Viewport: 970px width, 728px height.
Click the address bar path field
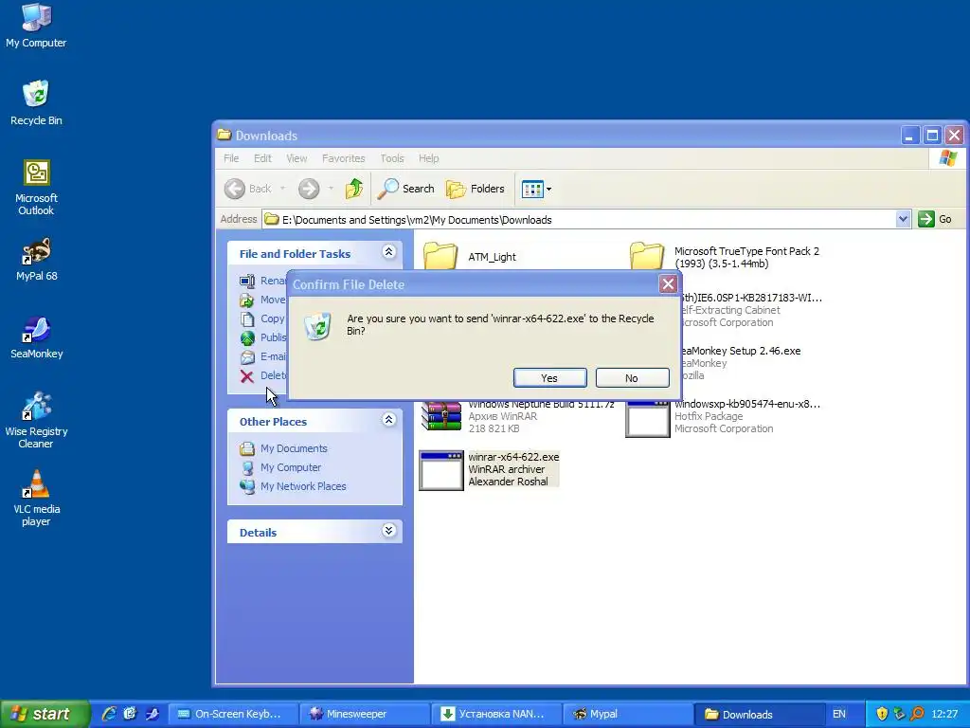point(579,219)
